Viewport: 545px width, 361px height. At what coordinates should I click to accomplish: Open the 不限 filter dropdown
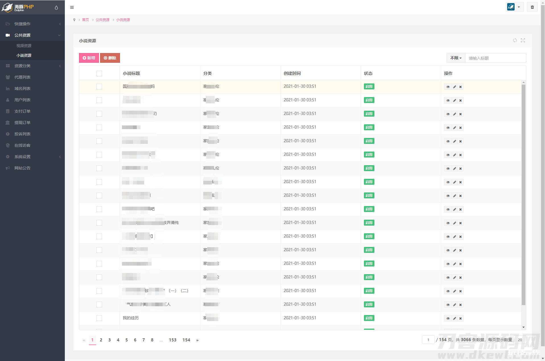click(456, 58)
